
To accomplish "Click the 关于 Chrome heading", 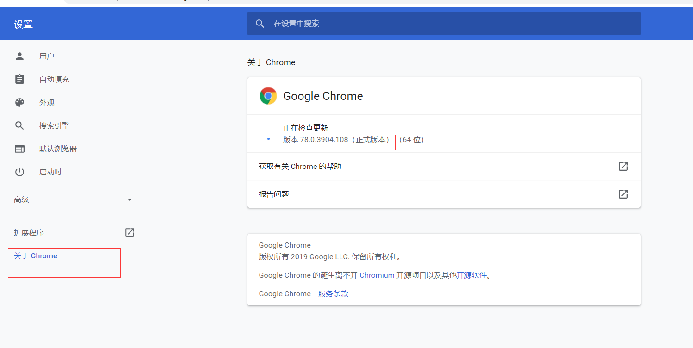I will [271, 62].
